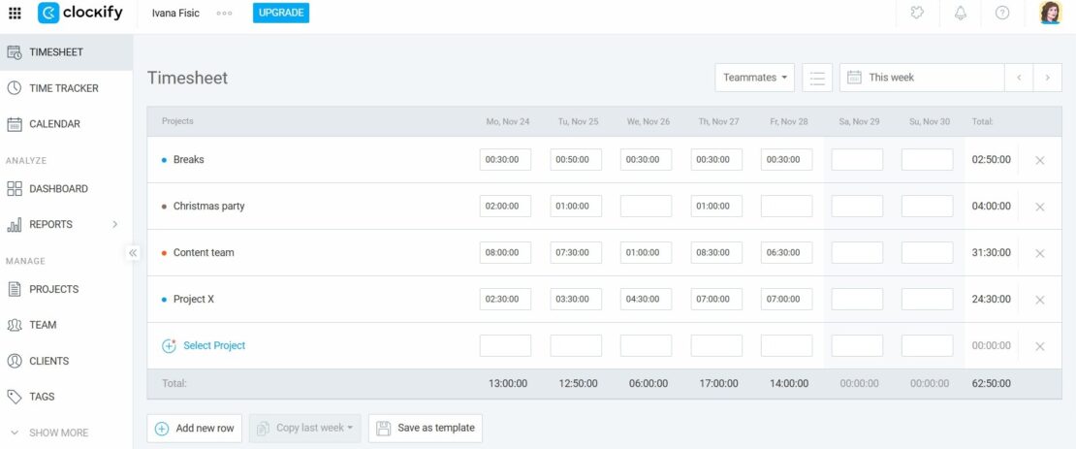
Task: Edit Project X Monday field 02:30:00
Action: 506,300
